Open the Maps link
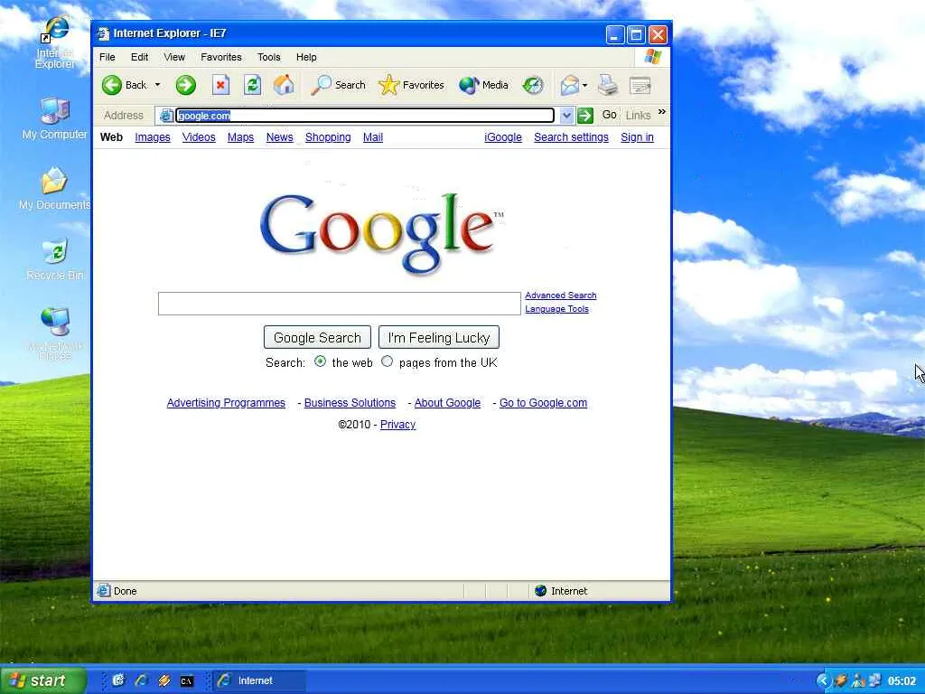 coord(240,137)
